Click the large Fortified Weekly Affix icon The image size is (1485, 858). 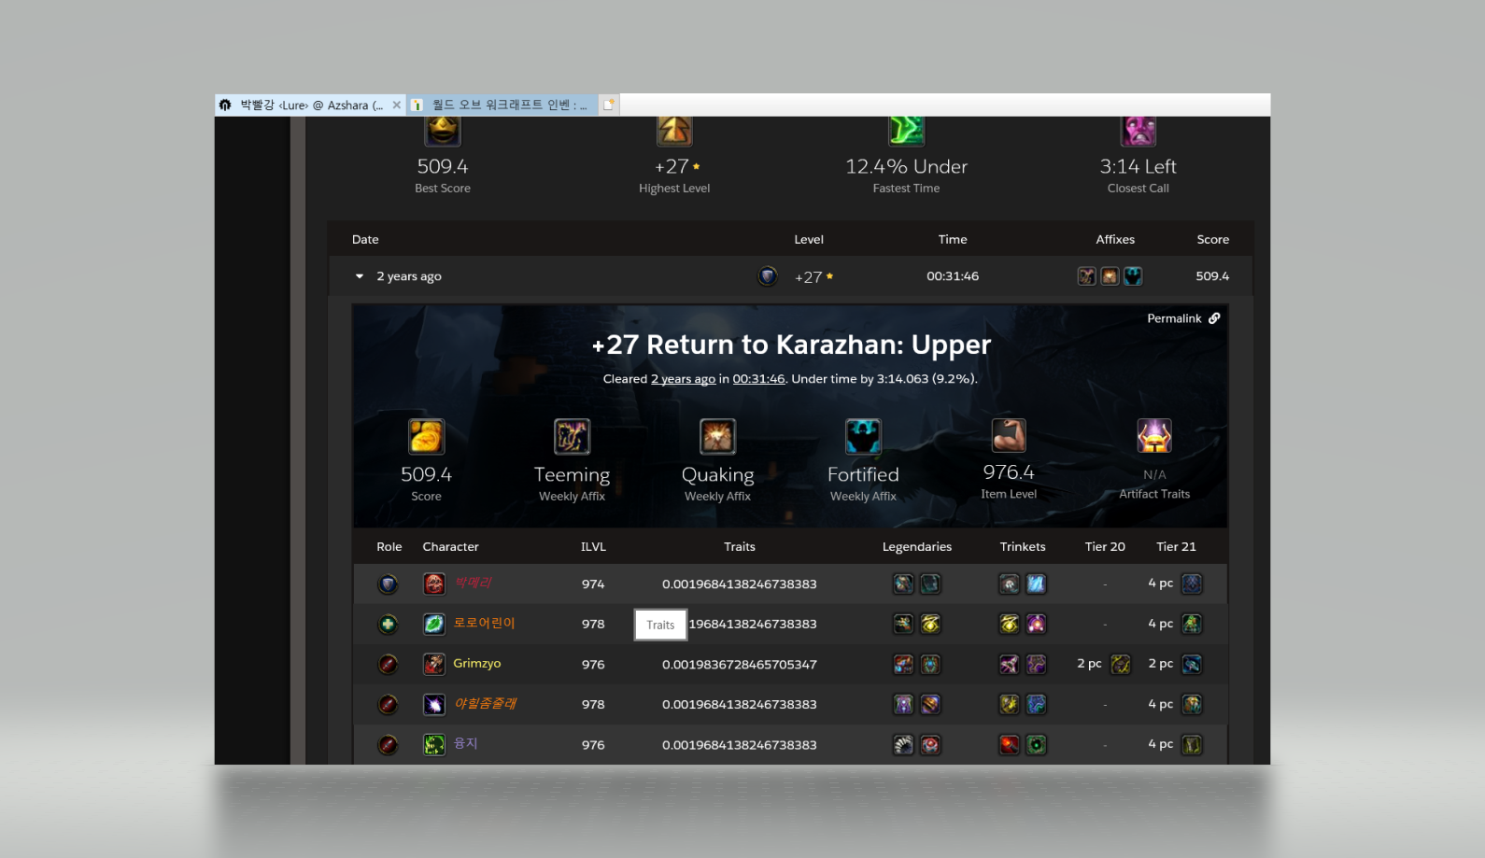point(863,436)
